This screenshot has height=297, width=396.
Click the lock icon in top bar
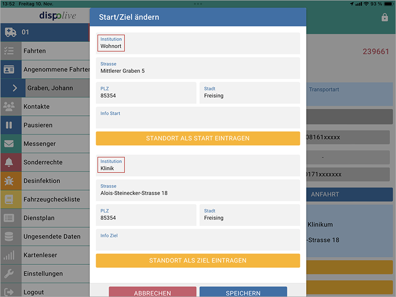pos(385,17)
